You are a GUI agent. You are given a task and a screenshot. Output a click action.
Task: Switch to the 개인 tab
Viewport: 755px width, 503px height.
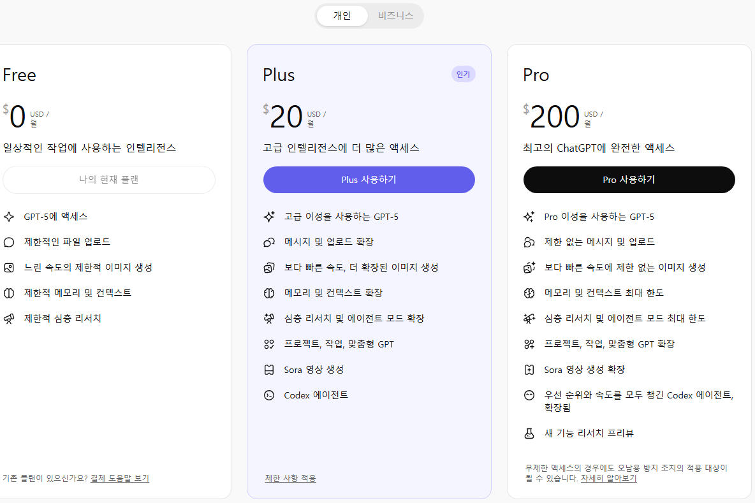coord(342,16)
